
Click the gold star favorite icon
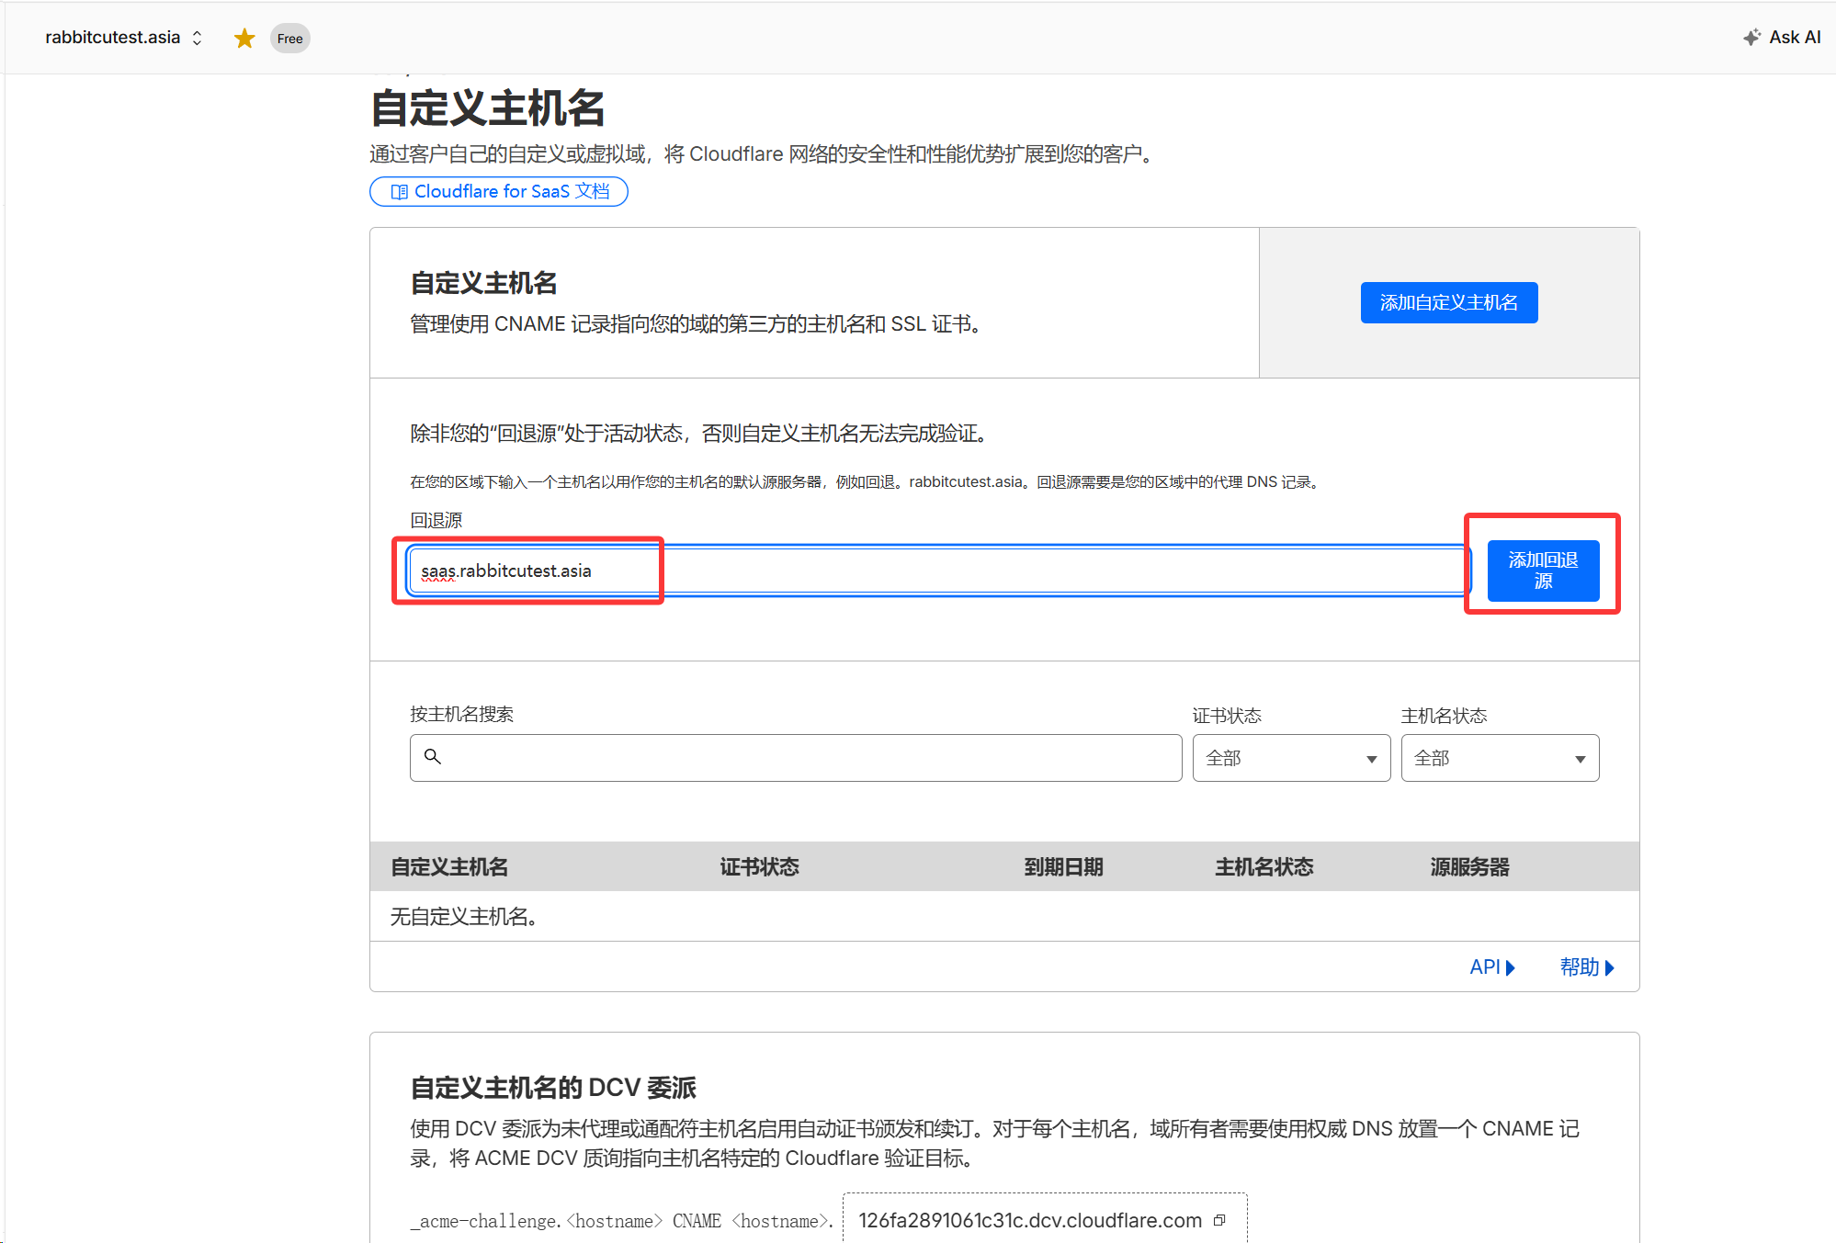244,39
